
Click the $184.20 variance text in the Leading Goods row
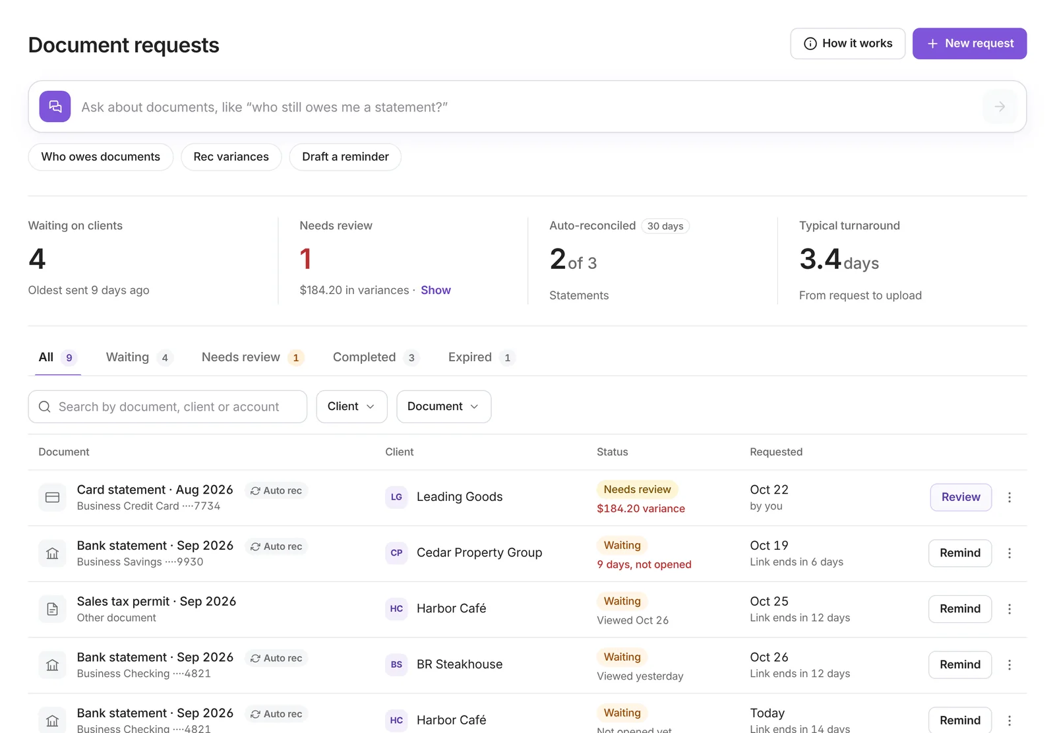[641, 509]
